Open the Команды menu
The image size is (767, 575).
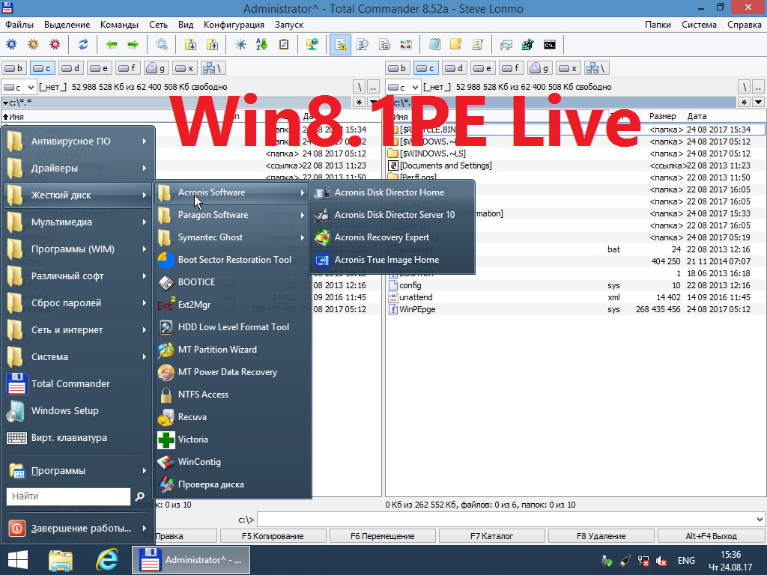tap(119, 25)
